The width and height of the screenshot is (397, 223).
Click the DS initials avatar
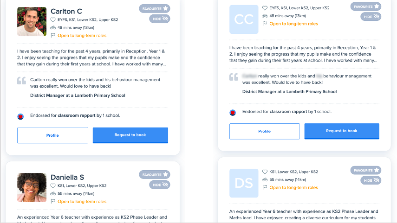(x=244, y=183)
